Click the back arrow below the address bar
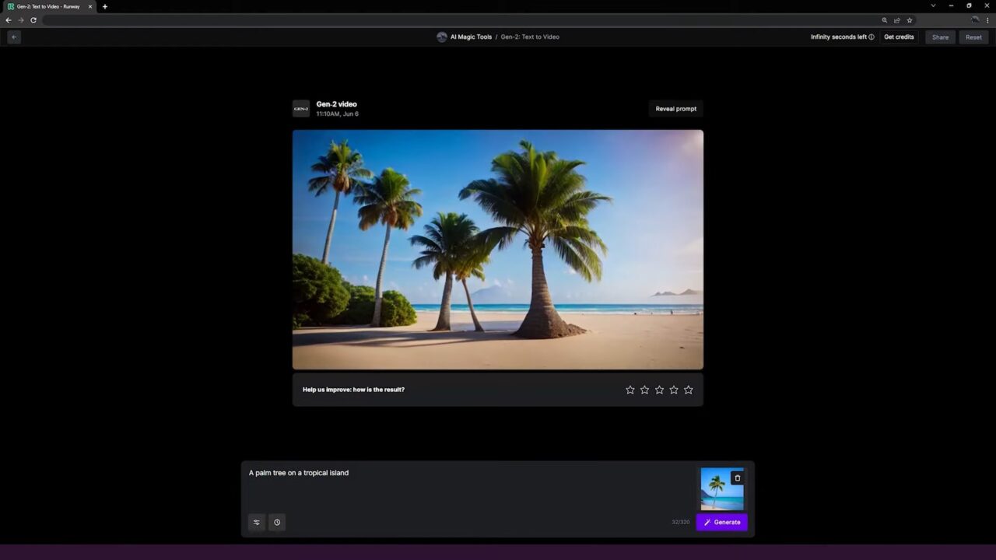996x560 pixels. coord(13,37)
